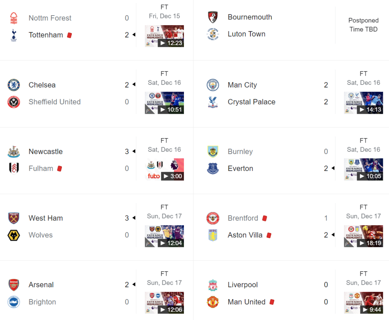Open the Bournemouth team link
This screenshot has height=320, width=389.
coord(250,17)
